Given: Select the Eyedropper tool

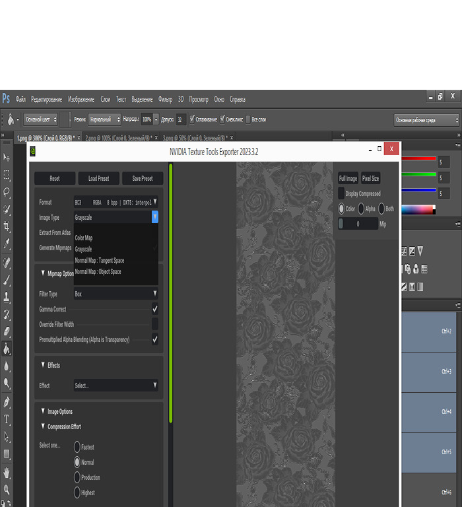Looking at the screenshot, I should tap(7, 244).
